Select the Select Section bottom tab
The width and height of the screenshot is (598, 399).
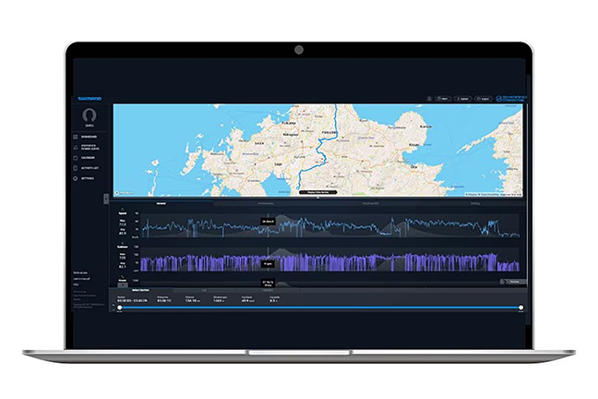pyautogui.click(x=140, y=290)
